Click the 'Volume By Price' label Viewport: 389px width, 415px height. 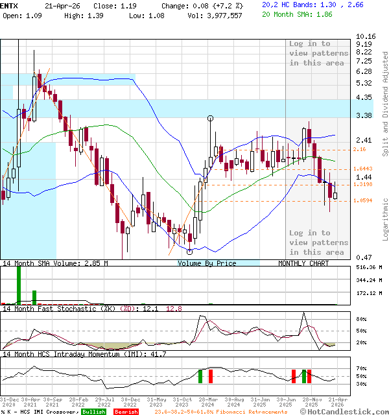coord(207,263)
